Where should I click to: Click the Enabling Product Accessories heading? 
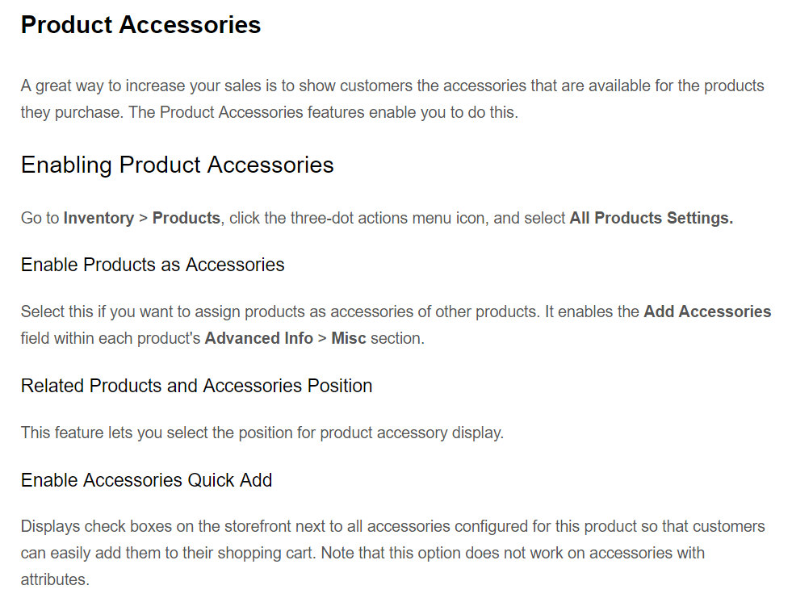[x=177, y=165]
